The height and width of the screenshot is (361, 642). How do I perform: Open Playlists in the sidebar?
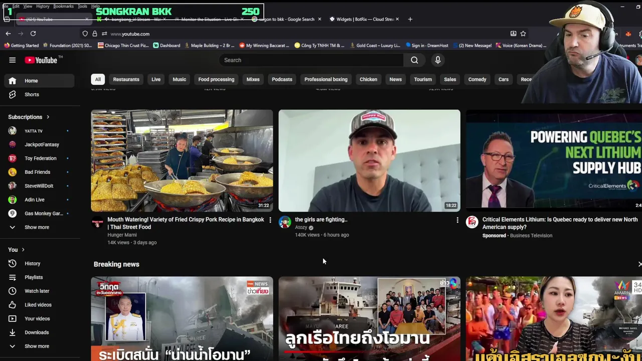[39, 277]
